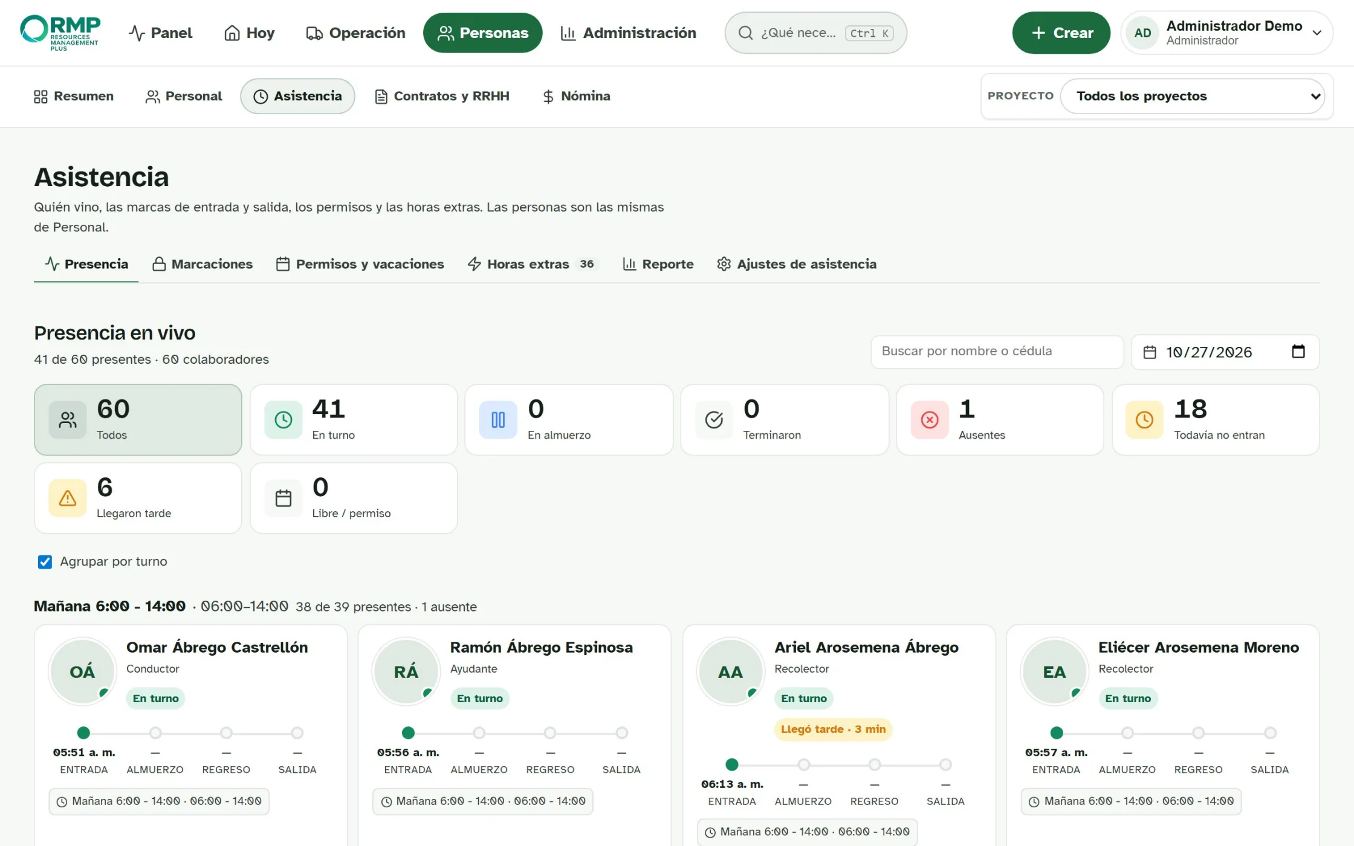Click ENTRADA timeline dot for Omar Ábrego
This screenshot has width=1354, height=846.
coord(83,733)
